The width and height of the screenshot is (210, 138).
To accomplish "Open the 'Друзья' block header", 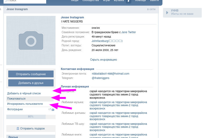I will (31, 137).
